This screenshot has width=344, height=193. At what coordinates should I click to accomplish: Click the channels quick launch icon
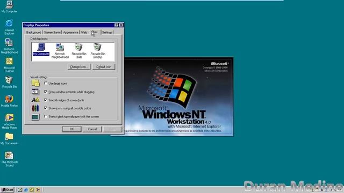pyautogui.click(x=38, y=190)
